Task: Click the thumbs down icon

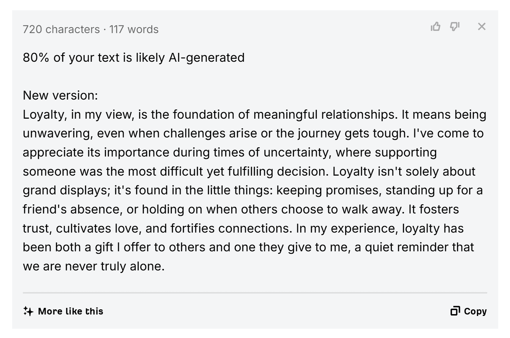Action: tap(455, 26)
